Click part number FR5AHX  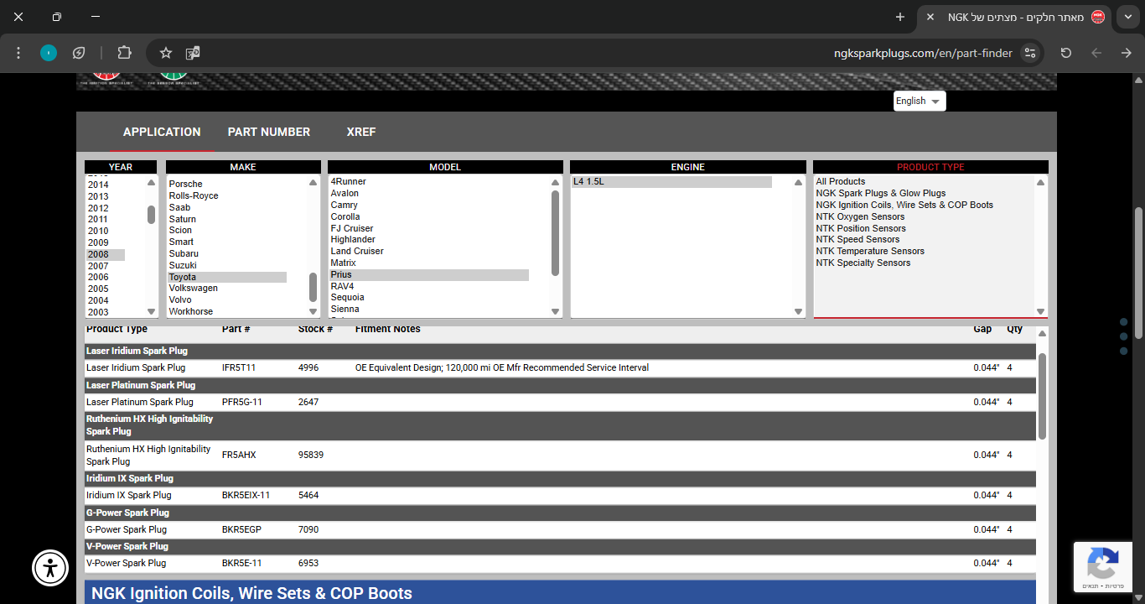point(239,455)
